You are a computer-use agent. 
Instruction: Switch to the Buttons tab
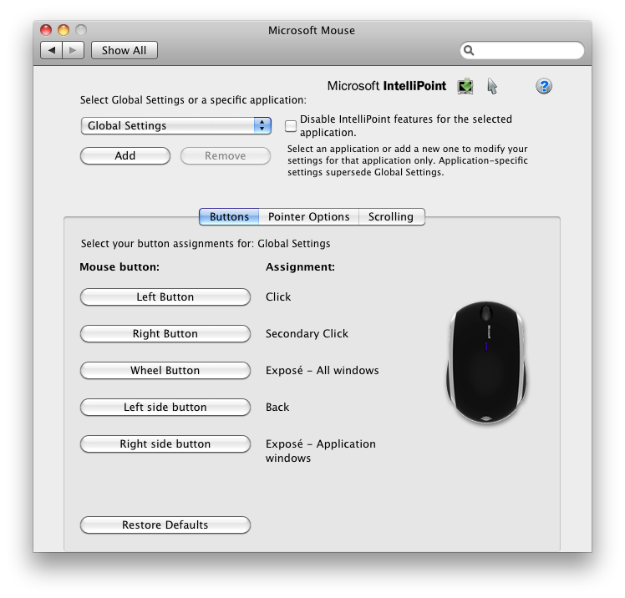pyautogui.click(x=229, y=216)
